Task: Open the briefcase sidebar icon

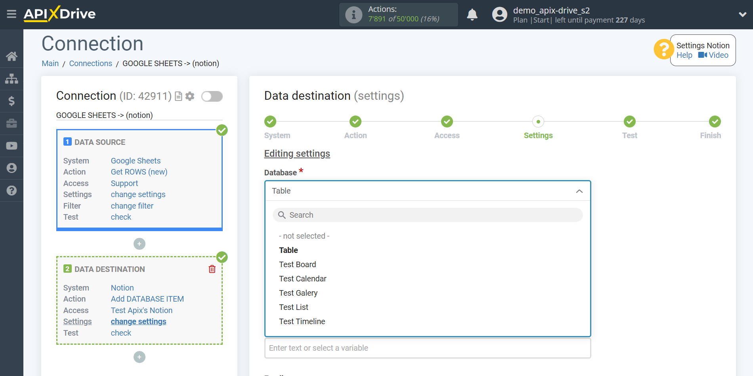Action: (x=11, y=123)
